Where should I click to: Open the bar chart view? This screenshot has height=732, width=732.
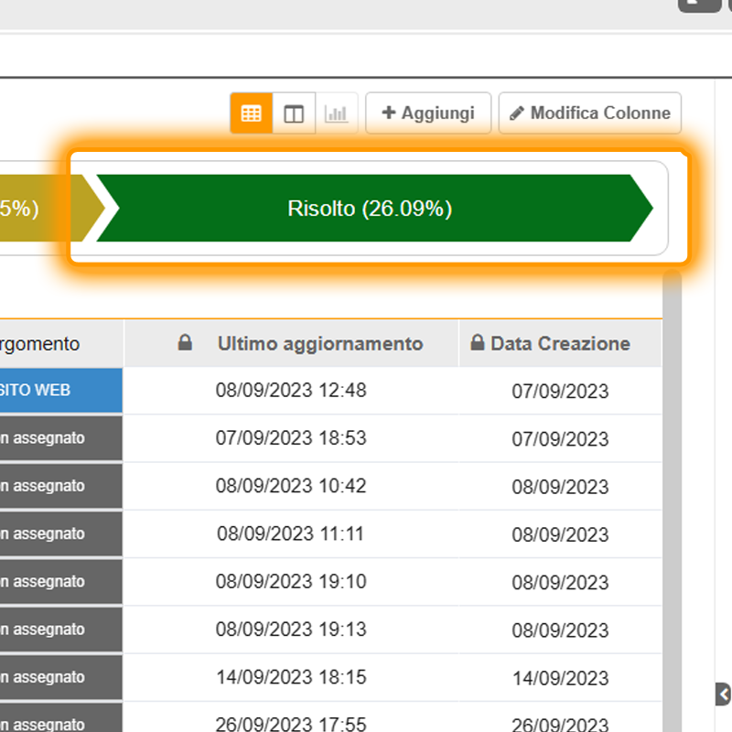pyautogui.click(x=337, y=113)
